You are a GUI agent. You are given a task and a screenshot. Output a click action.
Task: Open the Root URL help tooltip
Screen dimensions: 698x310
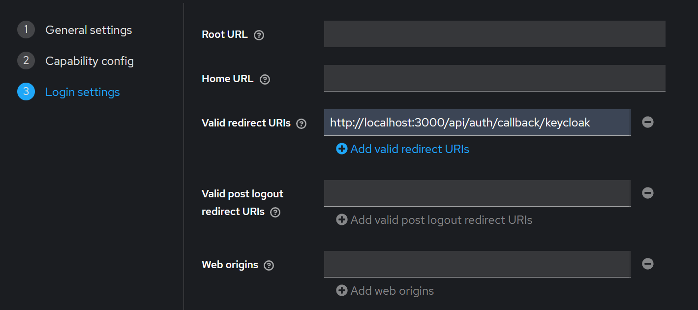pyautogui.click(x=260, y=34)
